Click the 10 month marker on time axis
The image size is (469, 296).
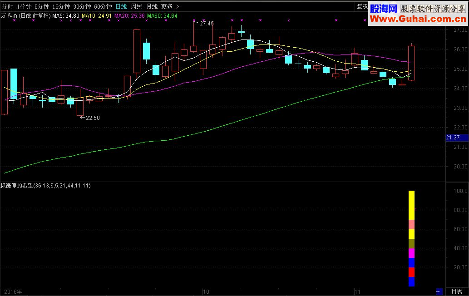[x=206, y=291]
